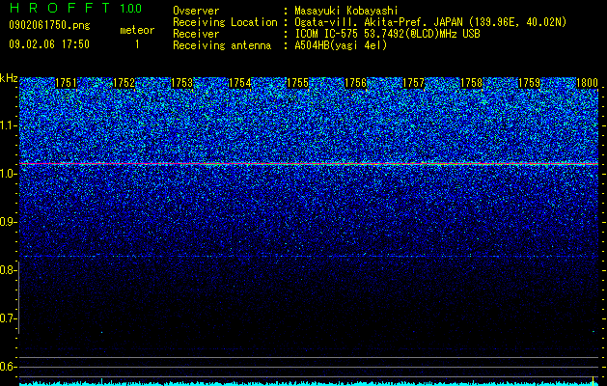Select the 1755 time label
The width and height of the screenshot is (607, 386).
click(297, 83)
